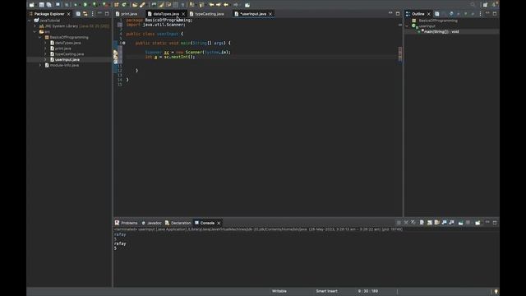Image resolution: width=526 pixels, height=296 pixels.
Task: Open the Javadoc tab
Action: [x=151, y=223]
